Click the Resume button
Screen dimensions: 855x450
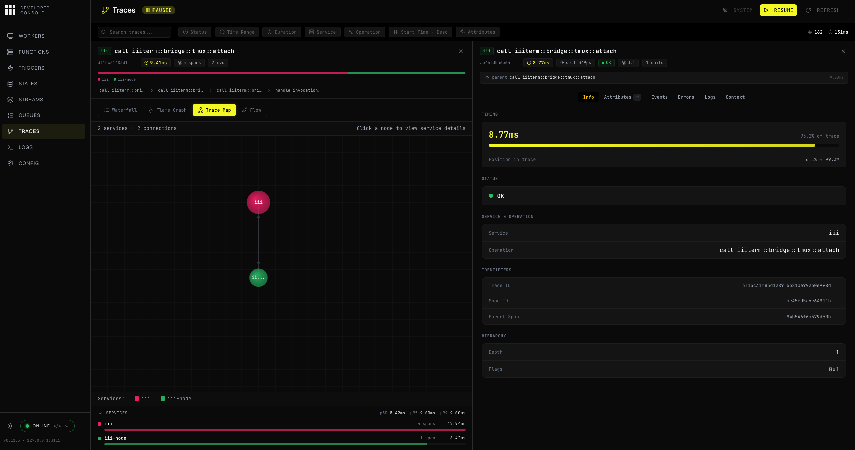click(x=778, y=10)
